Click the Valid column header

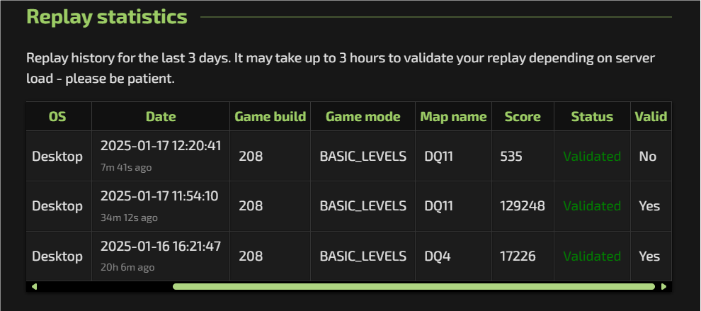(650, 117)
